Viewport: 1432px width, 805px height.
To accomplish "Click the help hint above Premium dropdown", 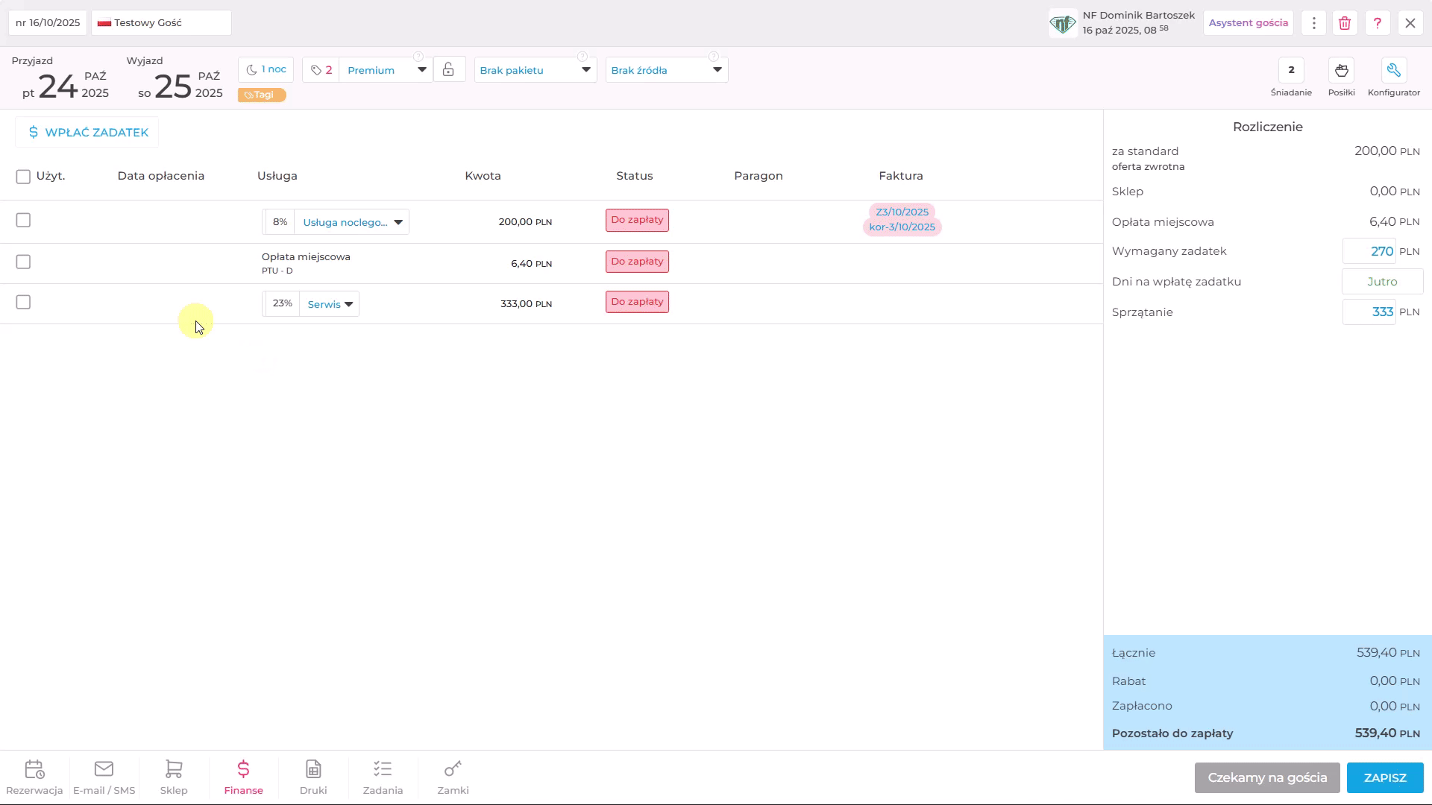I will tap(418, 57).
